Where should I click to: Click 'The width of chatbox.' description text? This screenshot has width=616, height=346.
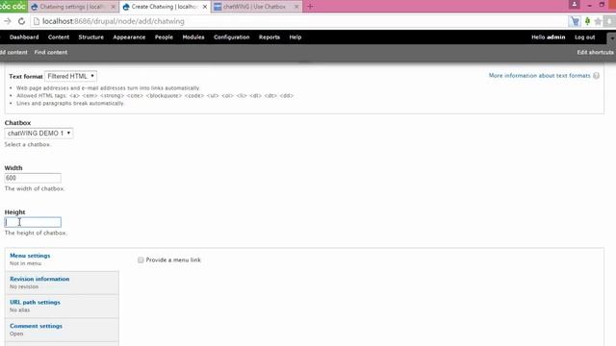pos(35,188)
